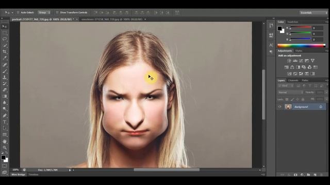The image size is (330, 185).
Task: Toggle lock position in Layers
Action: pos(298,99)
